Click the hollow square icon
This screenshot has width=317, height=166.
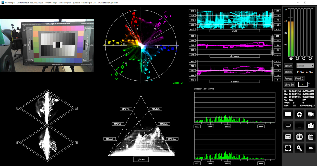299,126
